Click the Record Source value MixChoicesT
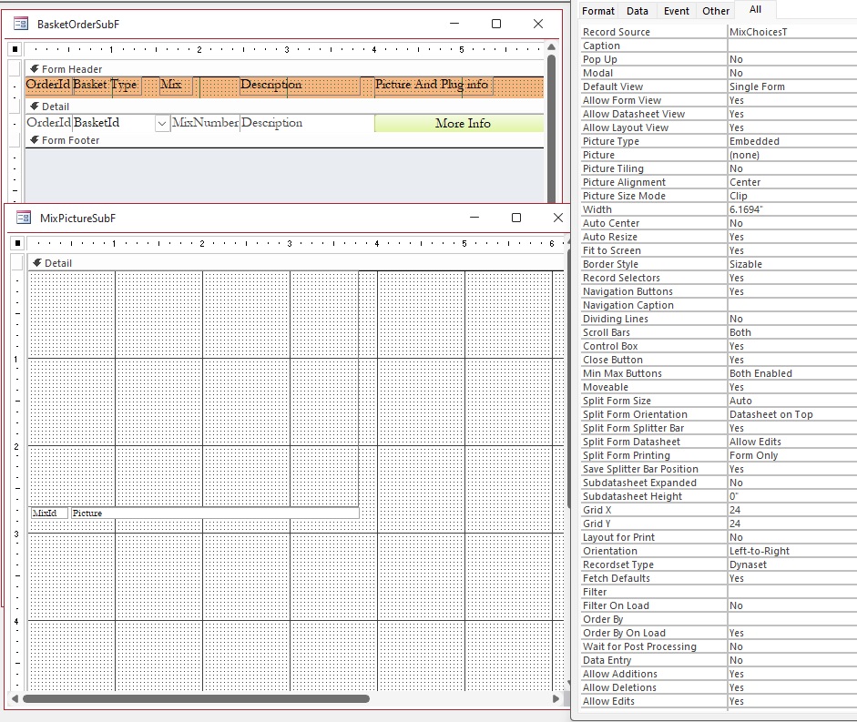The width and height of the screenshot is (857, 722). click(x=791, y=32)
